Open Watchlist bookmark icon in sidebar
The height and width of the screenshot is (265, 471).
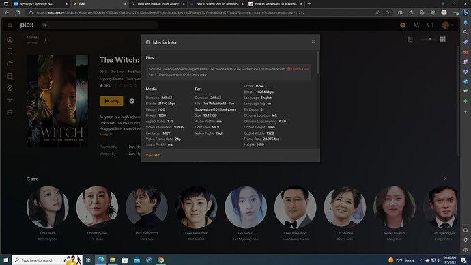pos(10,51)
